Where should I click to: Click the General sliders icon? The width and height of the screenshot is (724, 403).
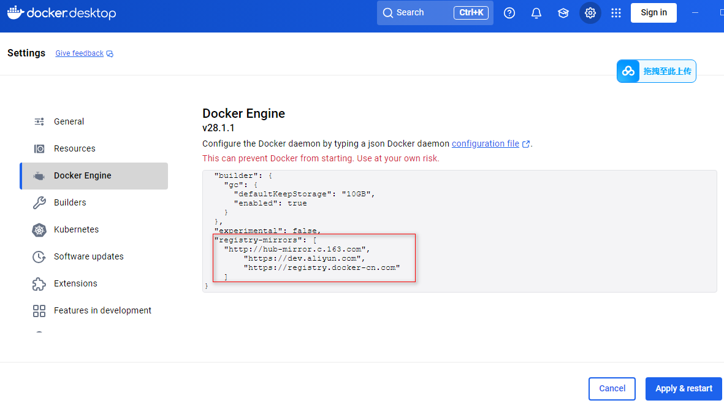point(39,121)
